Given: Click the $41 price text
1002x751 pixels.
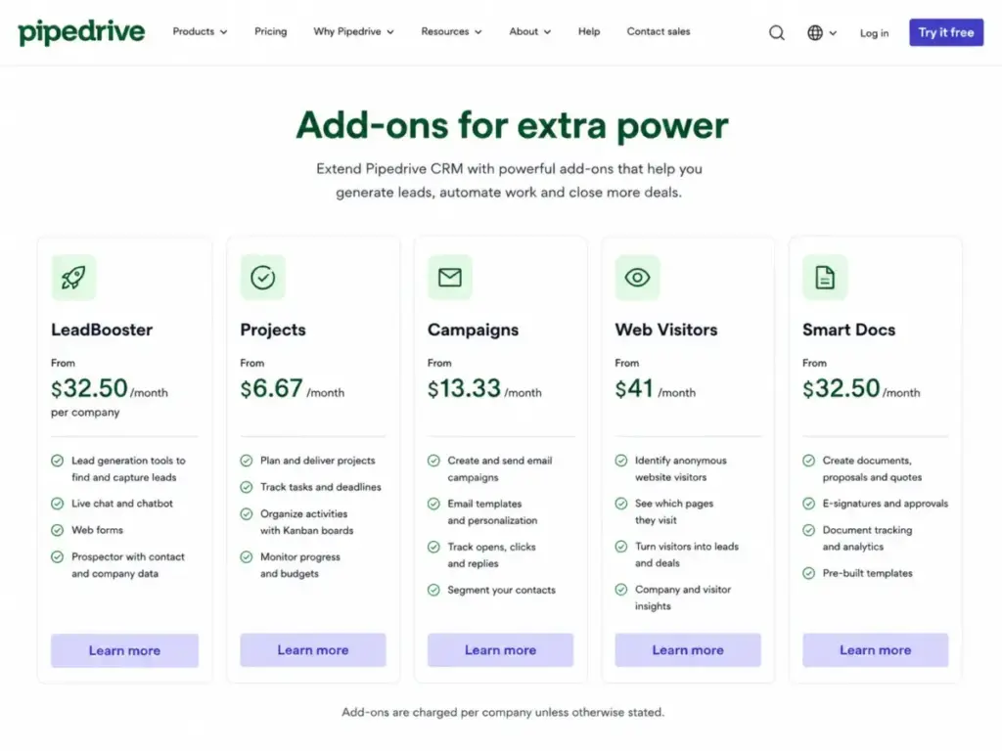Looking at the screenshot, I should coord(634,388).
